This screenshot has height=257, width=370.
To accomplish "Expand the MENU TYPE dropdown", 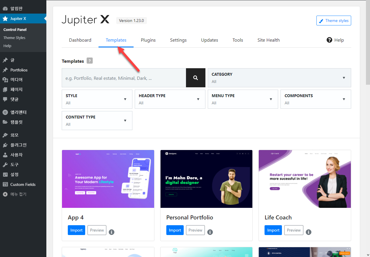I will click(x=243, y=99).
